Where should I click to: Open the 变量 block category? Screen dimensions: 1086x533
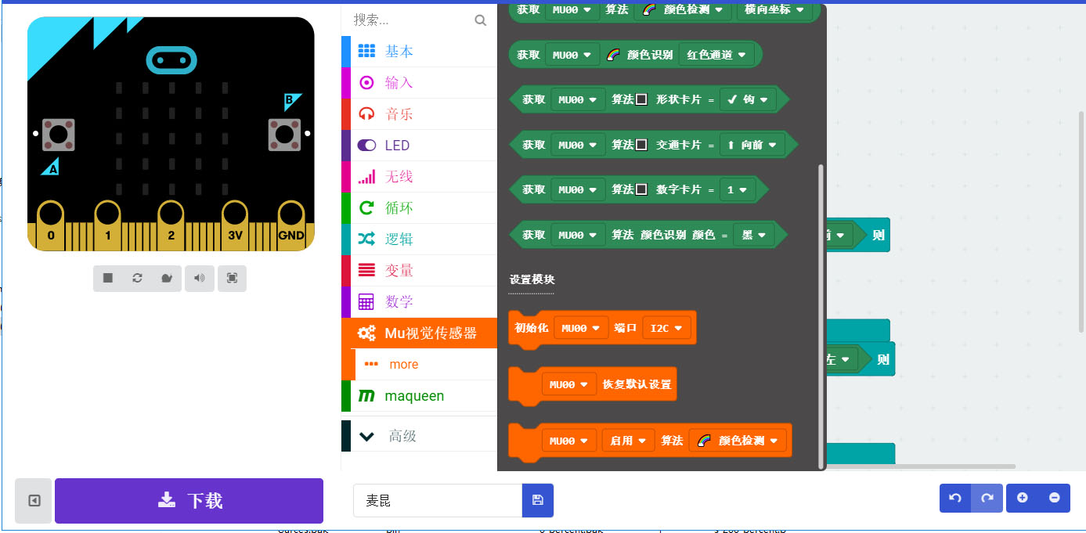point(419,271)
